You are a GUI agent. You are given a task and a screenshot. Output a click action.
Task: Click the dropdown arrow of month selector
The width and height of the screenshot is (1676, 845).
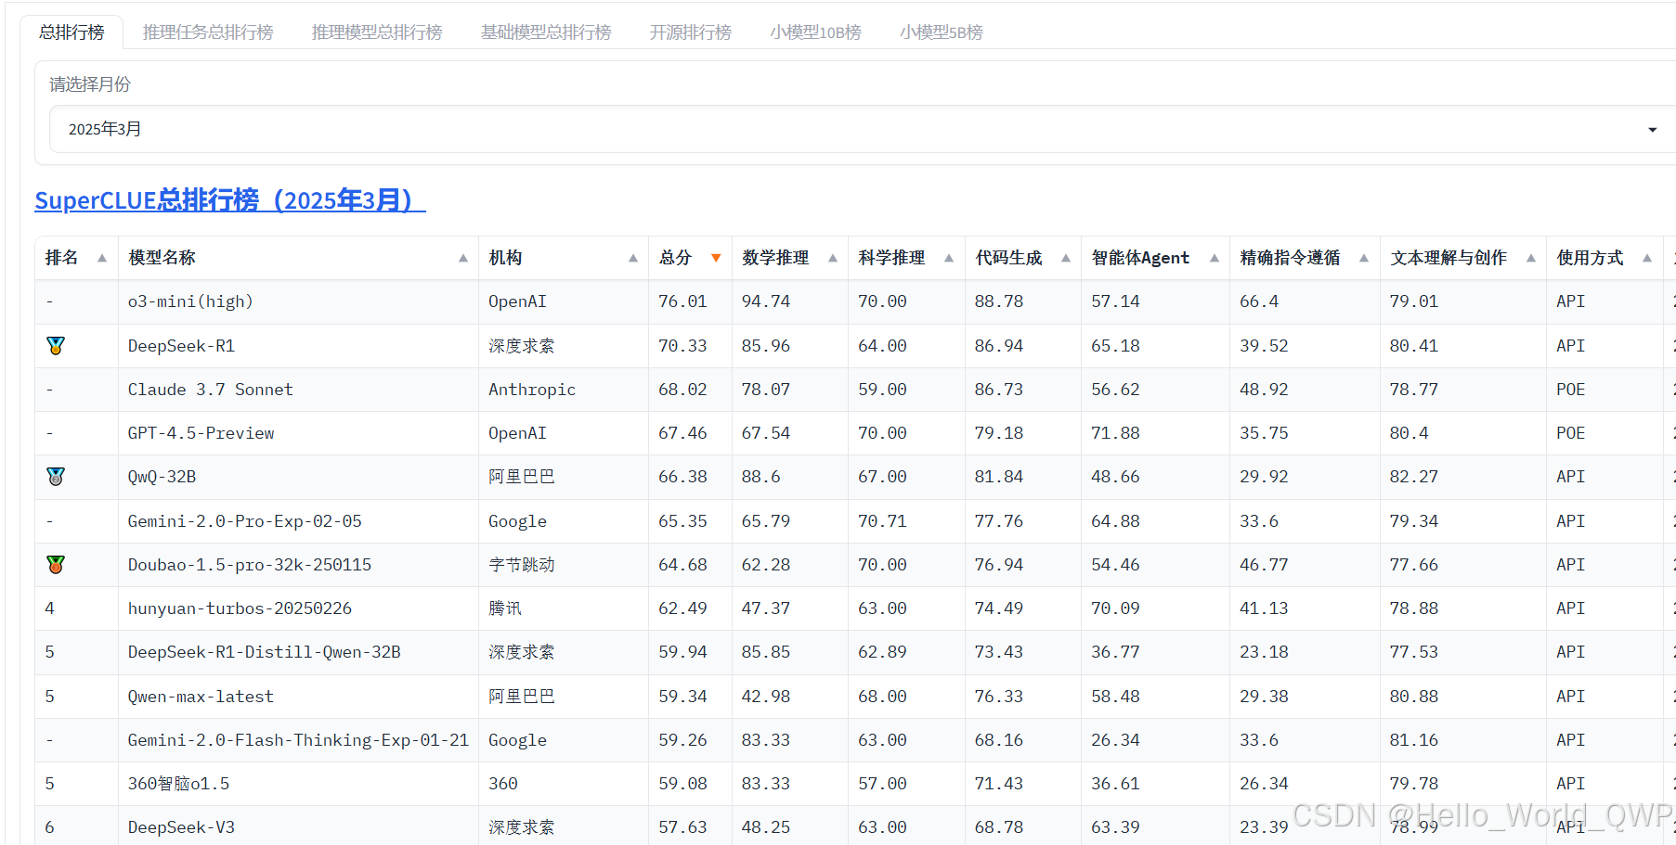click(1652, 130)
